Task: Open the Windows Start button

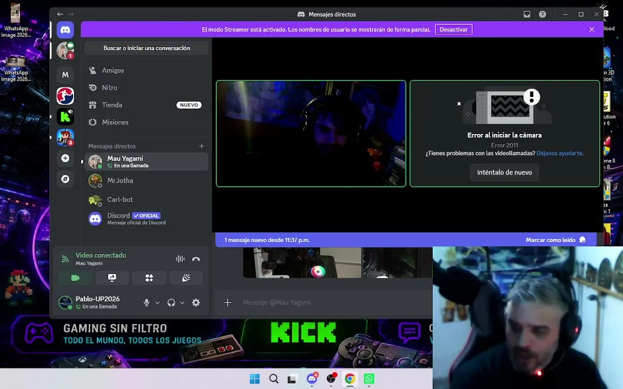Action: (x=254, y=379)
